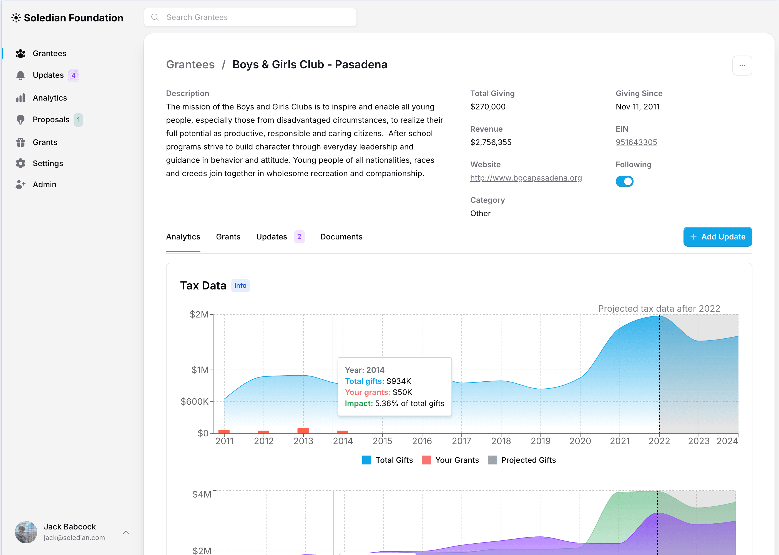Image resolution: width=779 pixels, height=555 pixels.
Task: Open the EIN 951643305 link
Action: (636, 142)
